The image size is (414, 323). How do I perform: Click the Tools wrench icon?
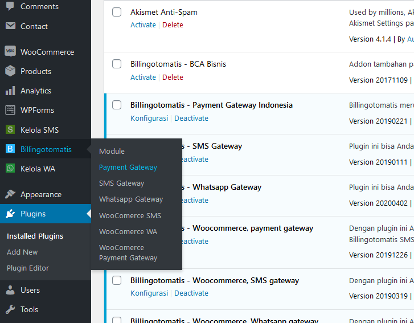tap(10, 309)
